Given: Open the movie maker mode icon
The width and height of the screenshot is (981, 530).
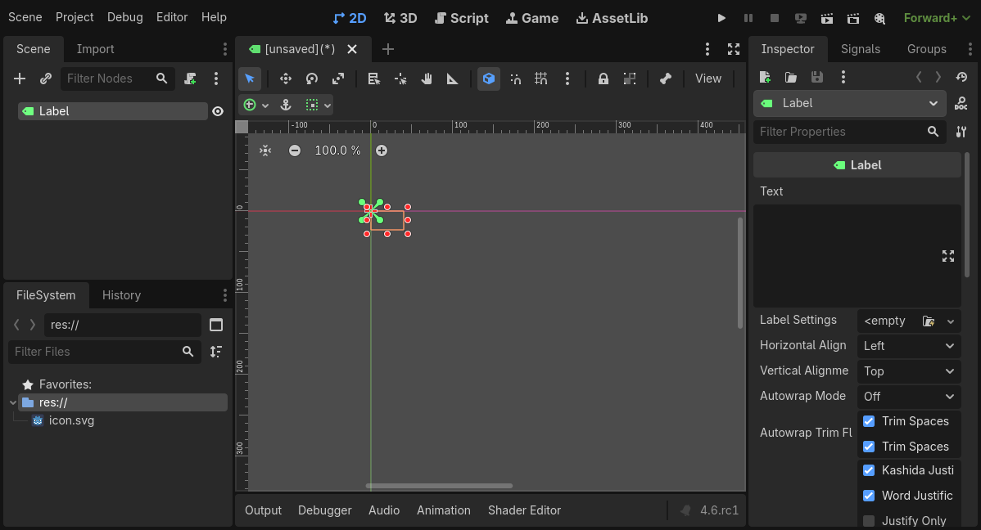Looking at the screenshot, I should 880,17.
